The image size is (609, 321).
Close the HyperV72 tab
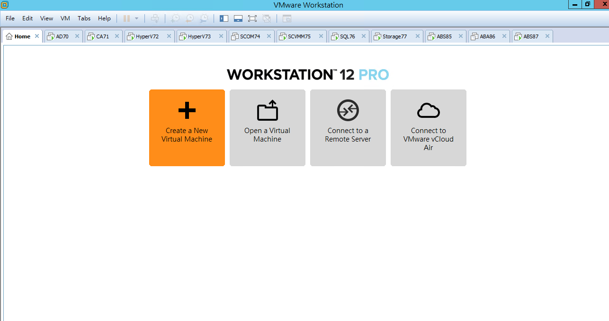[169, 36]
